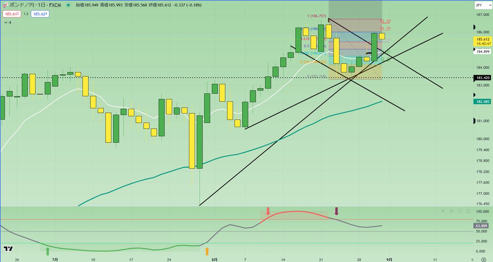Screen dimensions: 493x262
Task: Move indicator pane up with arrow icon
Action: (x=443, y=211)
